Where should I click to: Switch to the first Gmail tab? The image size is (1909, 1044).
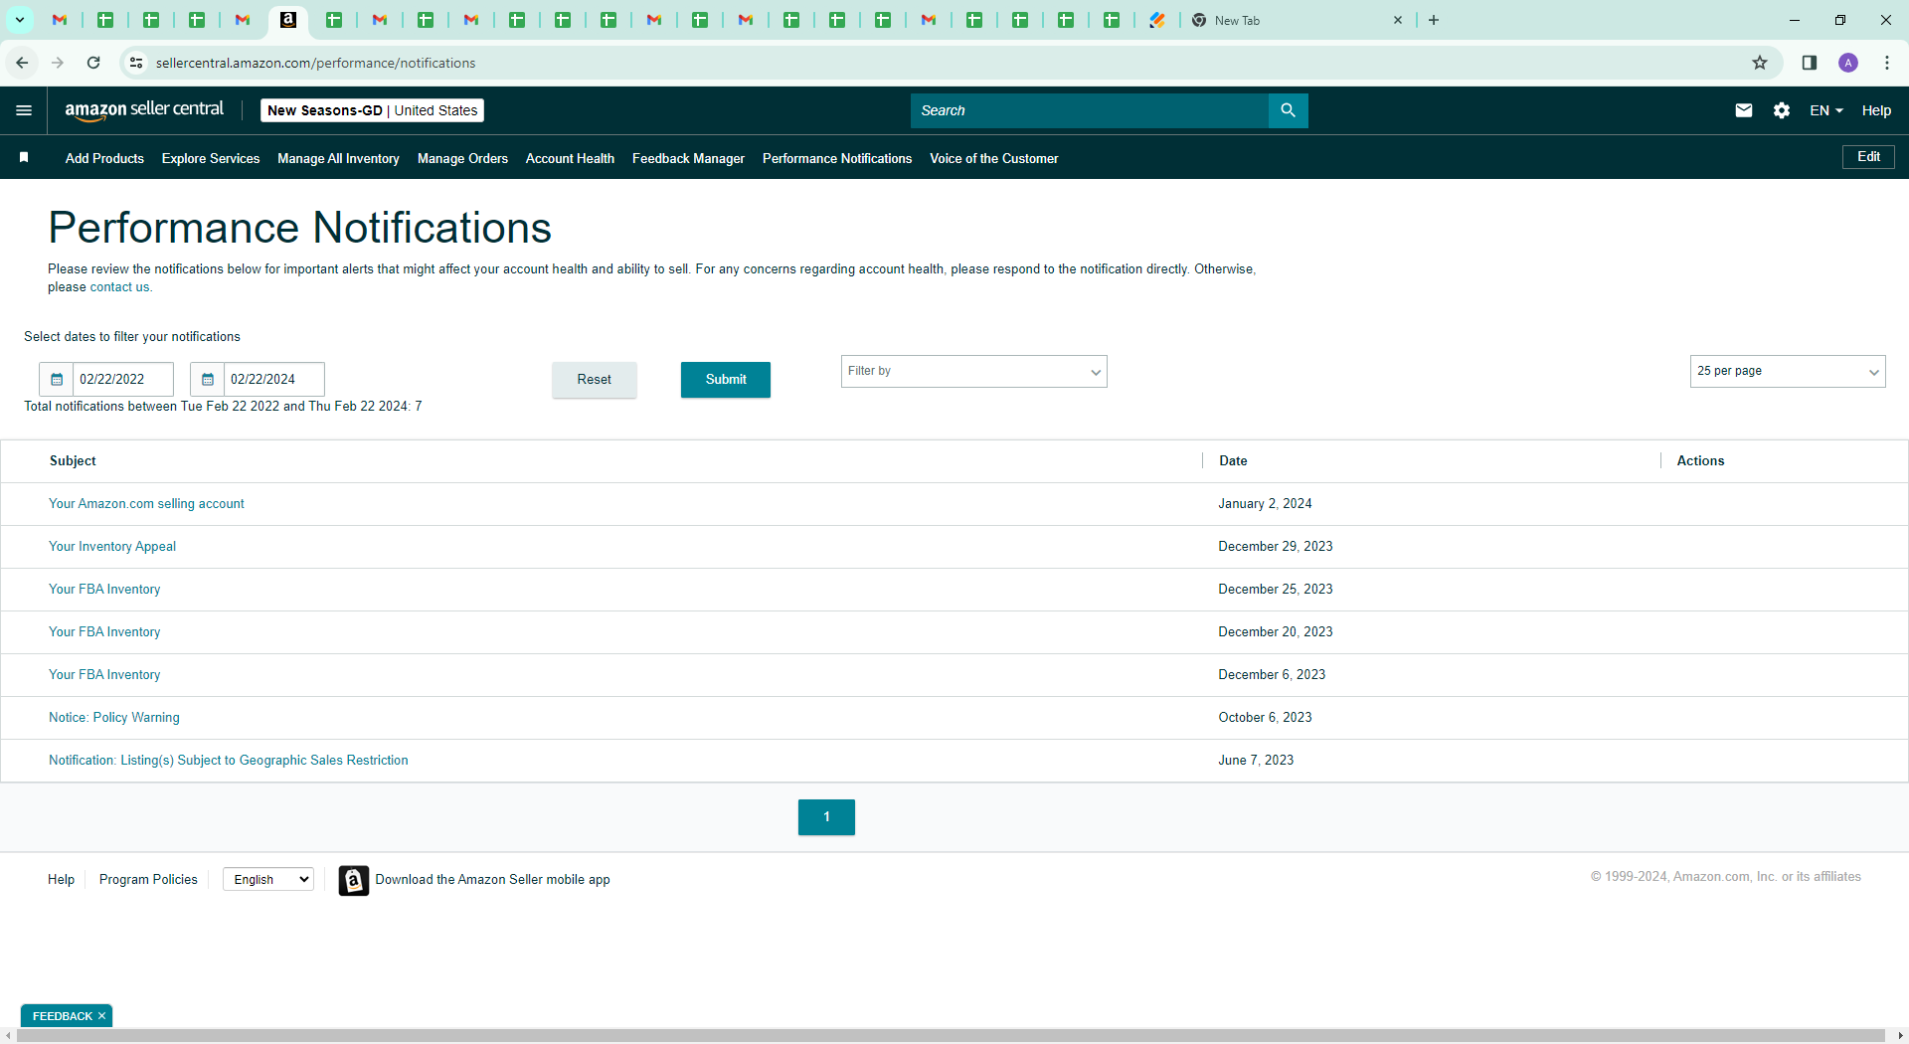[x=60, y=20]
